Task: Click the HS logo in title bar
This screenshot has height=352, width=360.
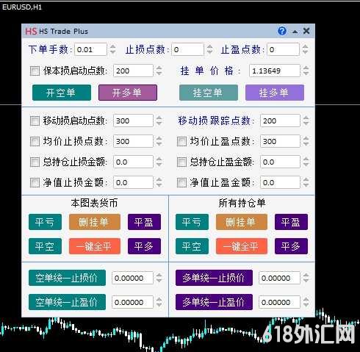Action: tap(31, 32)
